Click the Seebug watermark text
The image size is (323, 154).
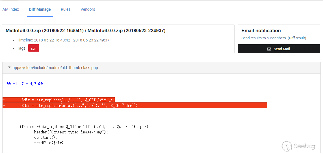(304, 146)
